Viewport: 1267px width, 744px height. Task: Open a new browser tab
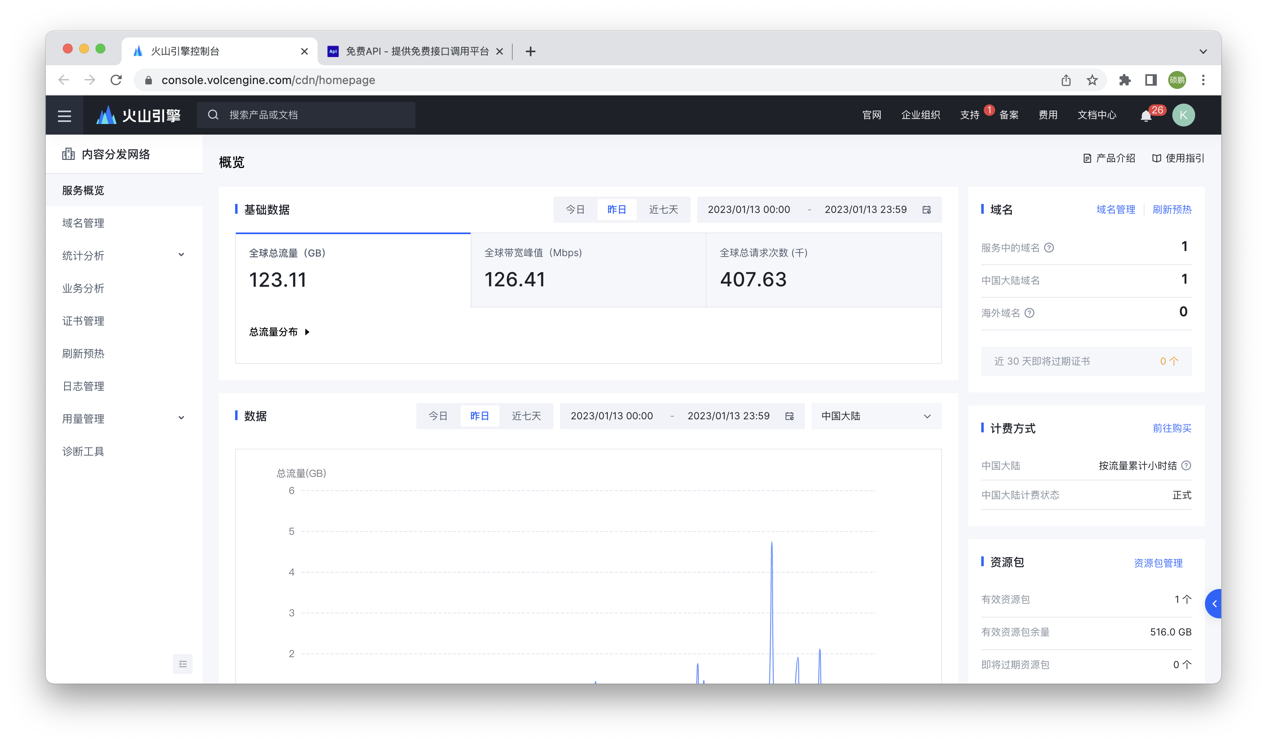[530, 51]
